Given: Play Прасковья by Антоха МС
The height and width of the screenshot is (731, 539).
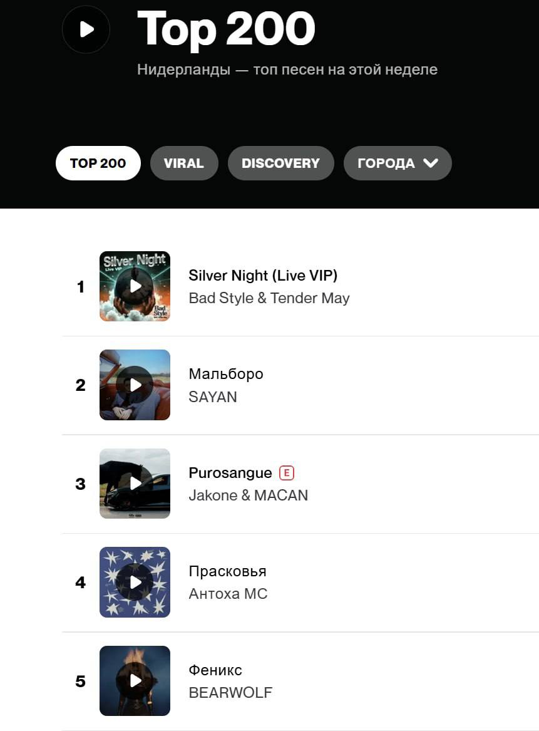Looking at the screenshot, I should tap(135, 582).
